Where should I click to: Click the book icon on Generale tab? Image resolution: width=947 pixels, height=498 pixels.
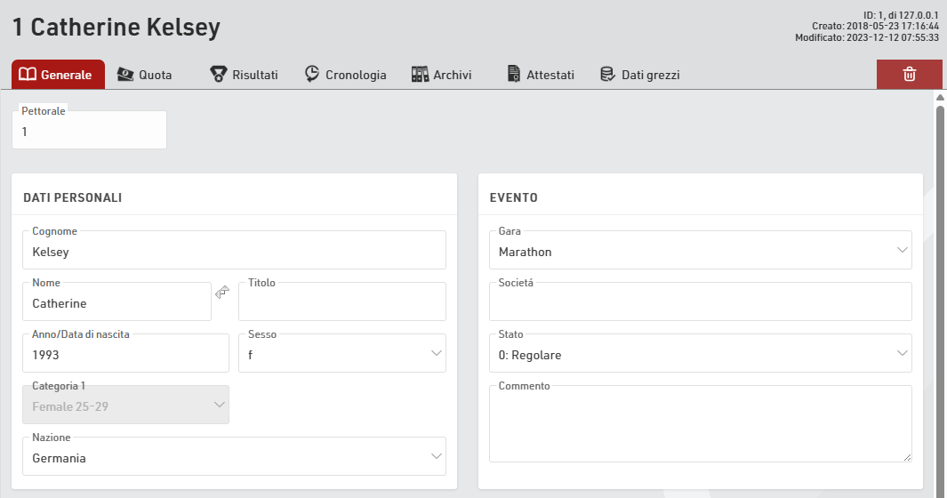pos(28,75)
